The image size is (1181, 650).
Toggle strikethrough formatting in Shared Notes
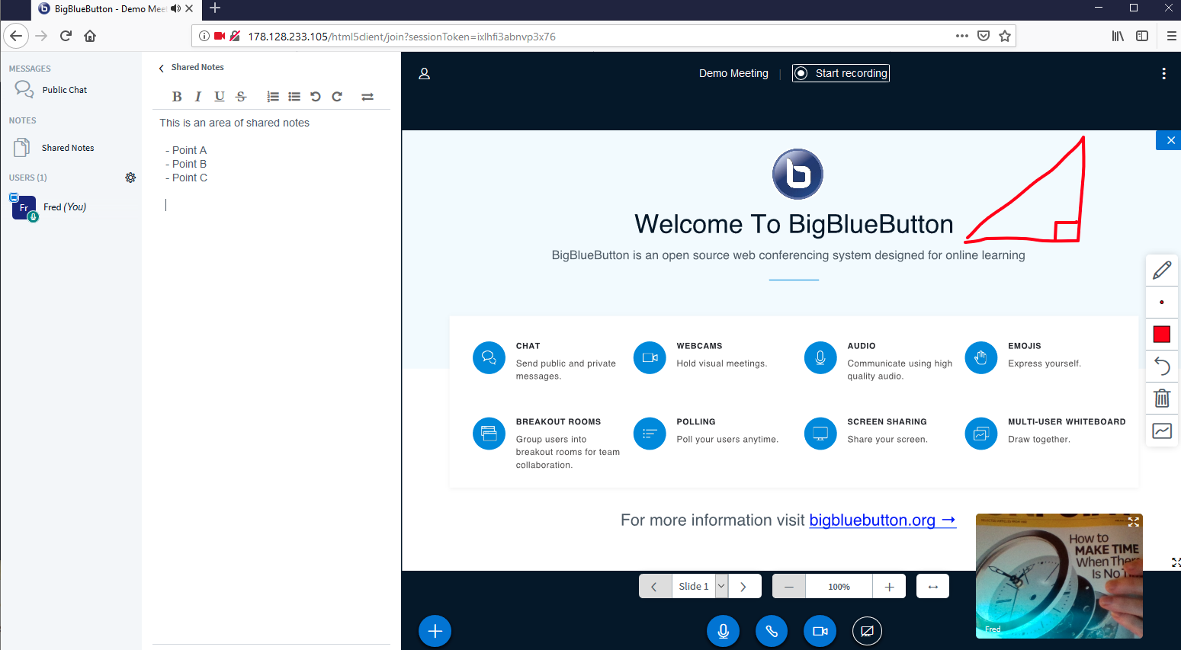coord(241,97)
